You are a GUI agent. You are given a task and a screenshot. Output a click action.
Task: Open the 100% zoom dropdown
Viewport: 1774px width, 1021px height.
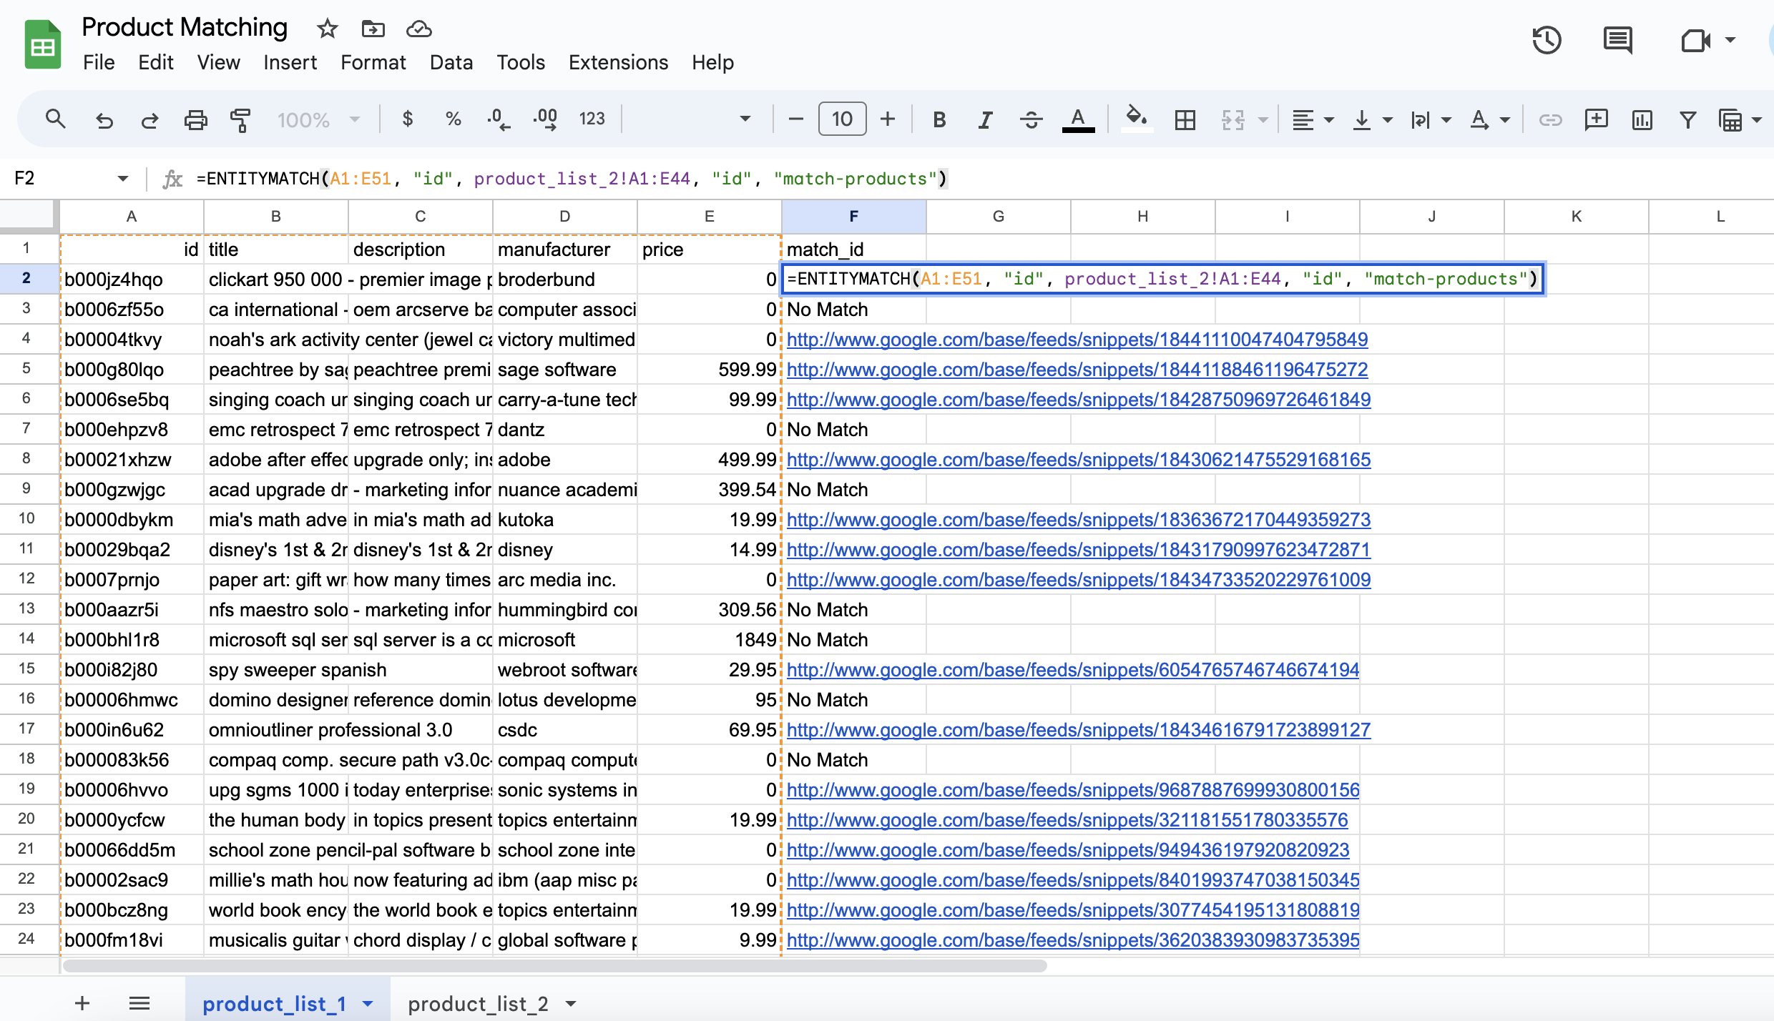click(x=318, y=119)
